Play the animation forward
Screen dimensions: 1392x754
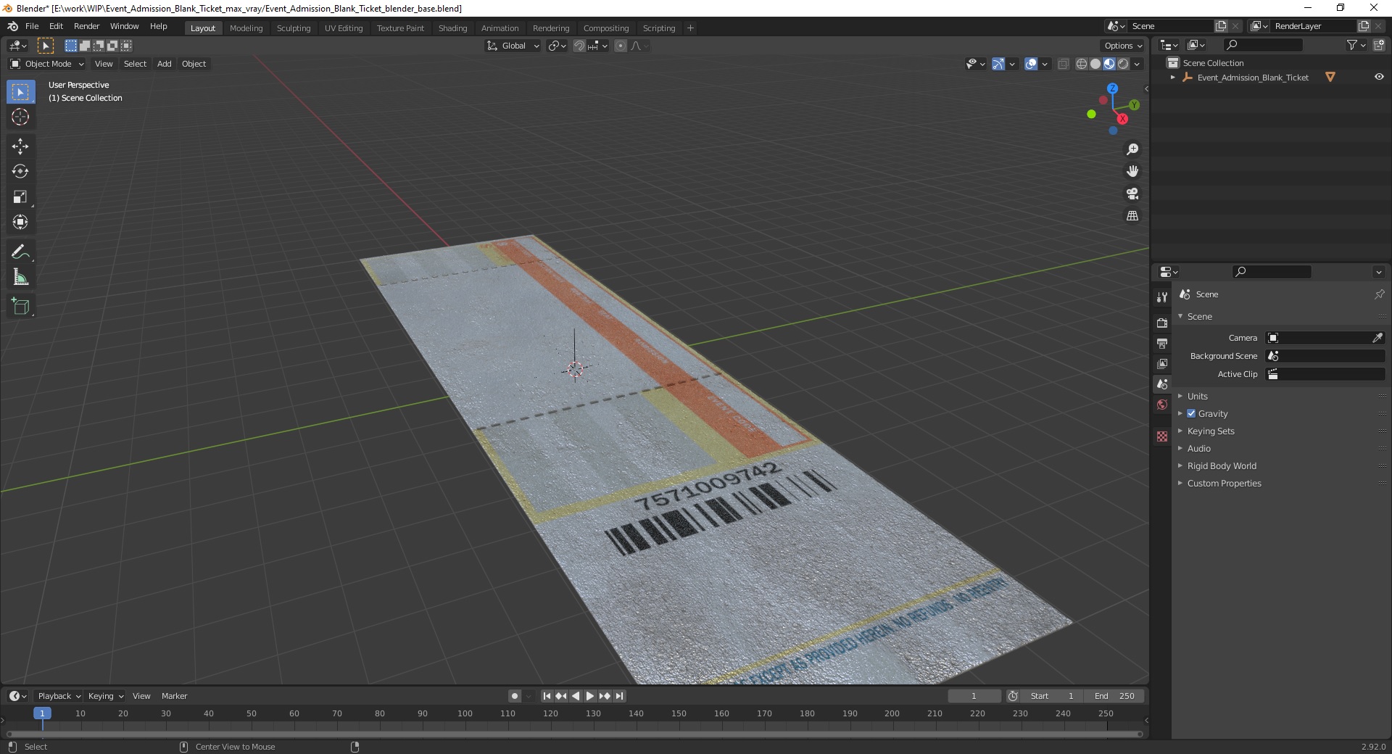pos(590,696)
